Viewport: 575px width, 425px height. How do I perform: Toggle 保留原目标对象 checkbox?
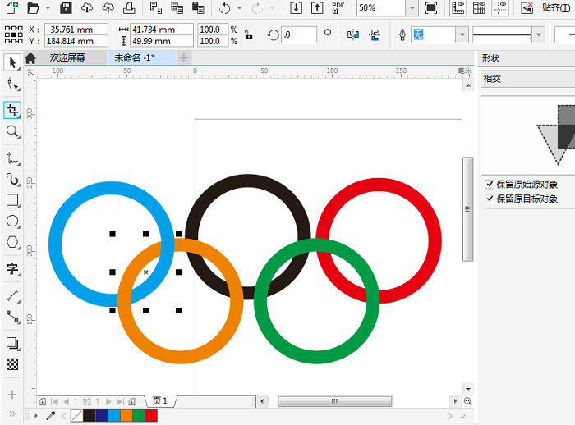click(x=490, y=199)
